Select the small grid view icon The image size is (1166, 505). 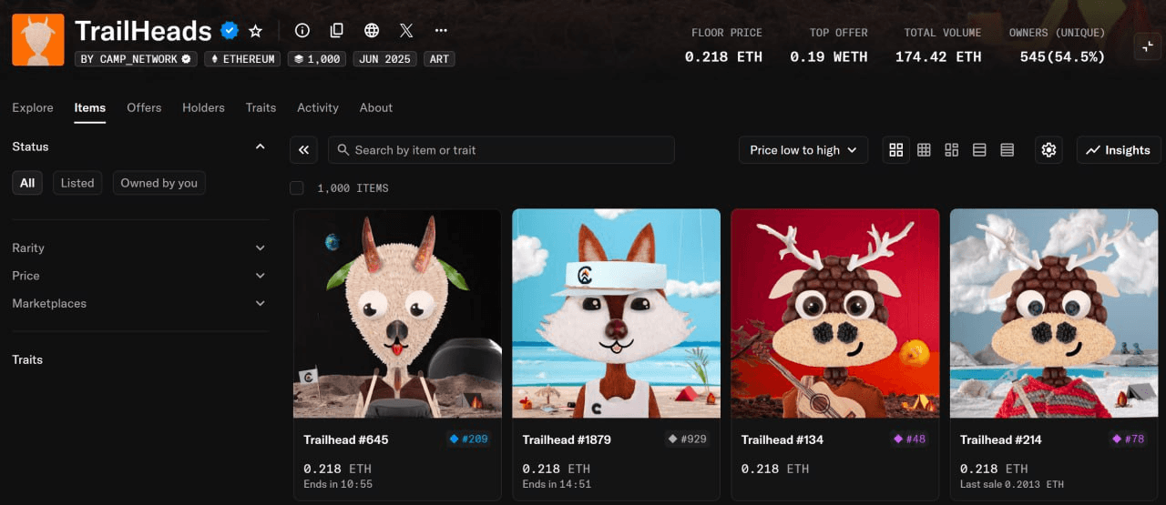924,150
